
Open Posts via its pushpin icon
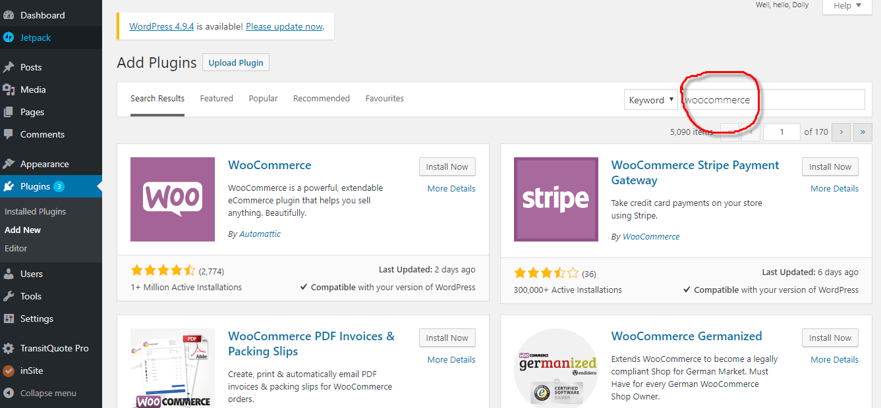pos(9,67)
